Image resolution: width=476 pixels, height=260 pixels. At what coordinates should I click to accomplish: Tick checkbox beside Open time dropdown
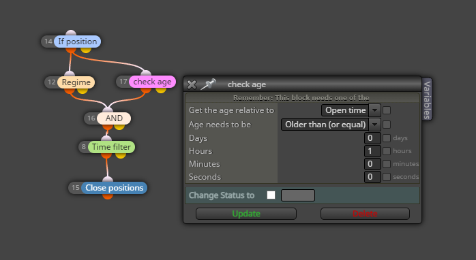point(387,110)
